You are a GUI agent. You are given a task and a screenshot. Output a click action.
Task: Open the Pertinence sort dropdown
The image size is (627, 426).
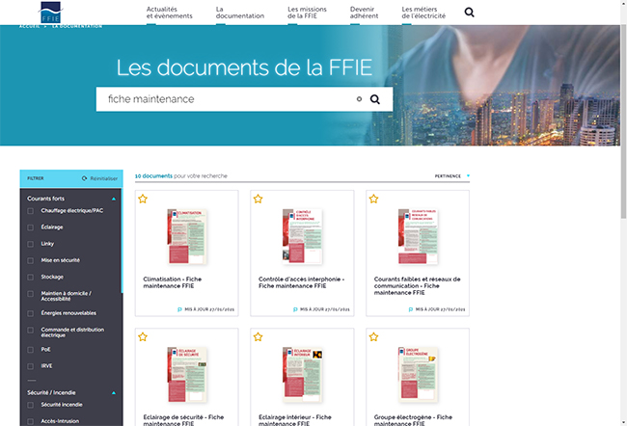pos(451,176)
